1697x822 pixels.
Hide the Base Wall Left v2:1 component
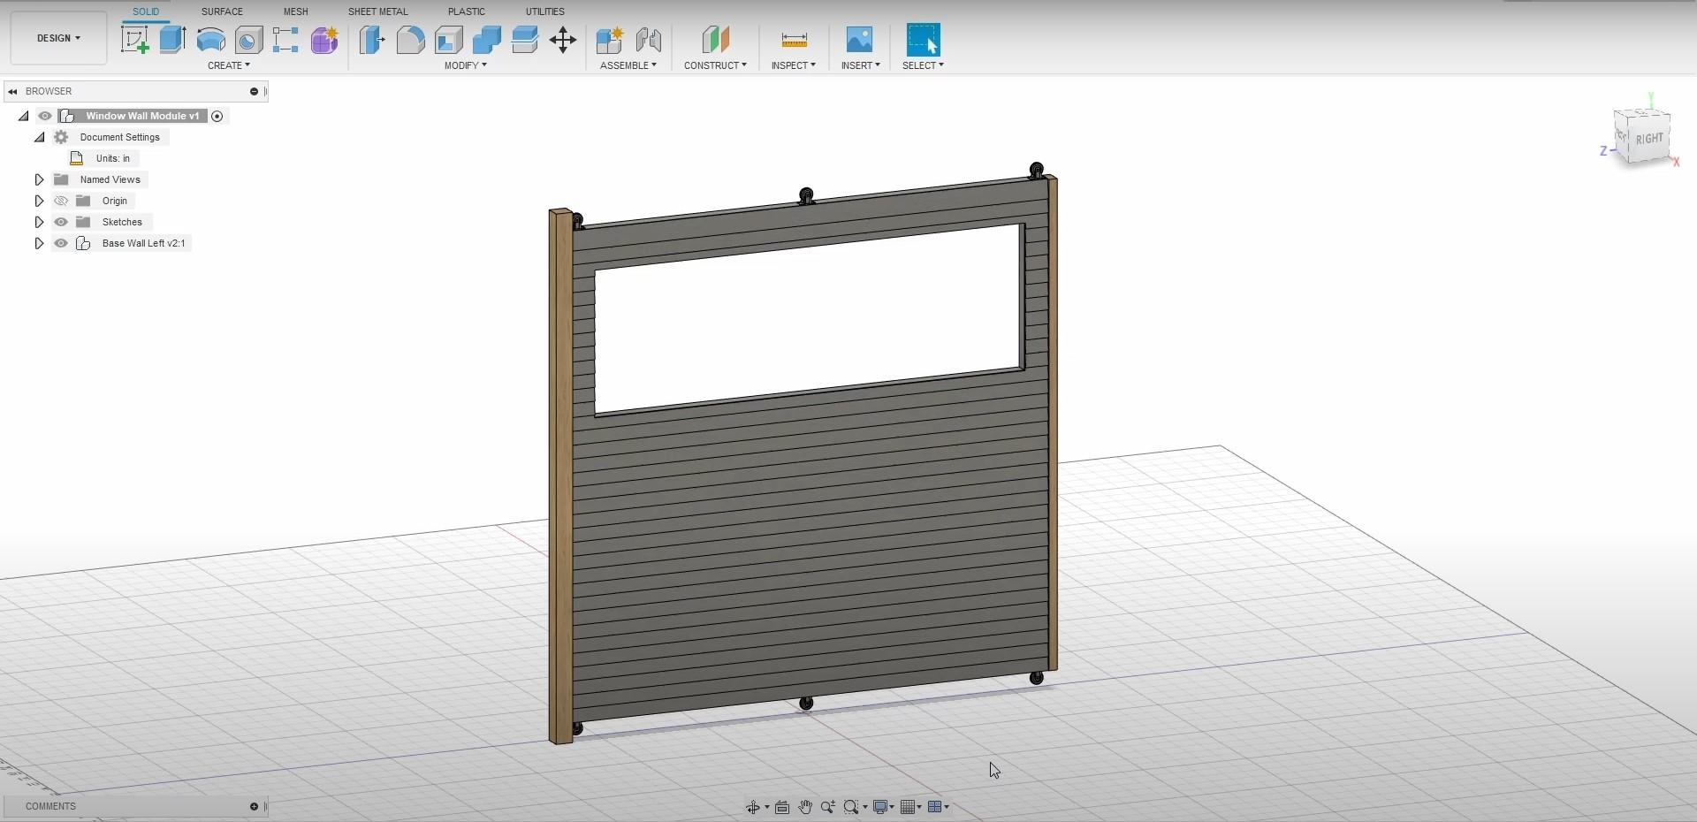[61, 243]
